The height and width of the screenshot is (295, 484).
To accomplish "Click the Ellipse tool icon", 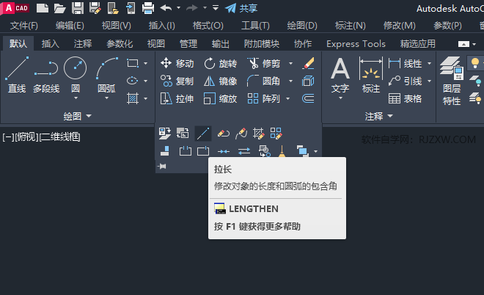I will click(x=133, y=81).
